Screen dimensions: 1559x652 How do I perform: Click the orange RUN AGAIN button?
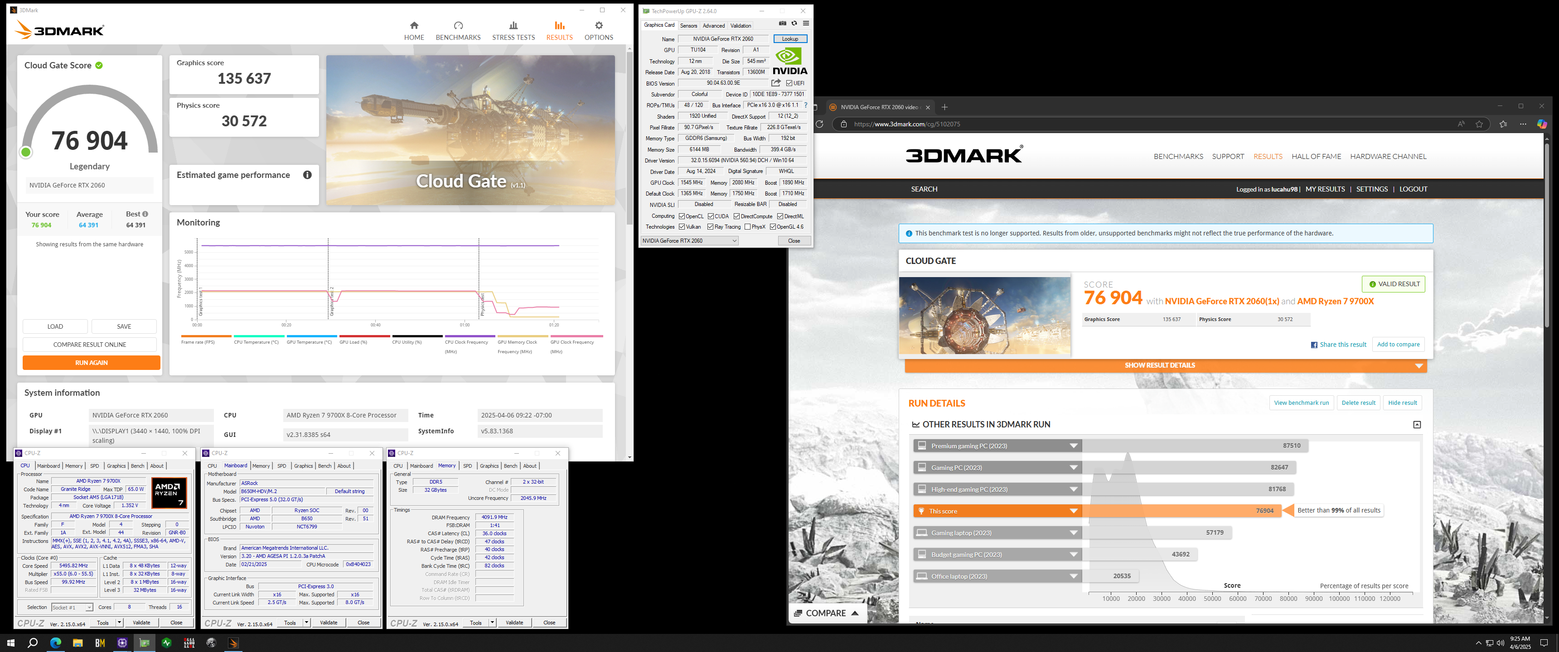click(92, 362)
